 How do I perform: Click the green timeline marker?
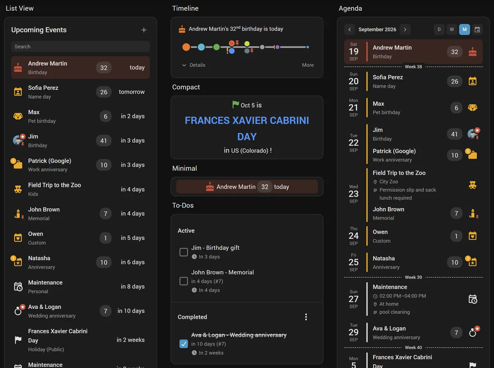tap(217, 47)
